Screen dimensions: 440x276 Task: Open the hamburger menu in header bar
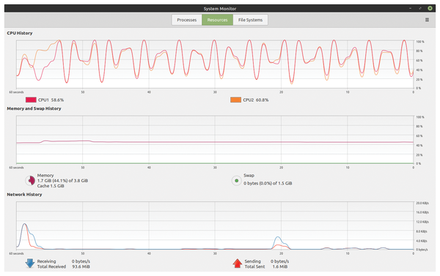[427, 20]
